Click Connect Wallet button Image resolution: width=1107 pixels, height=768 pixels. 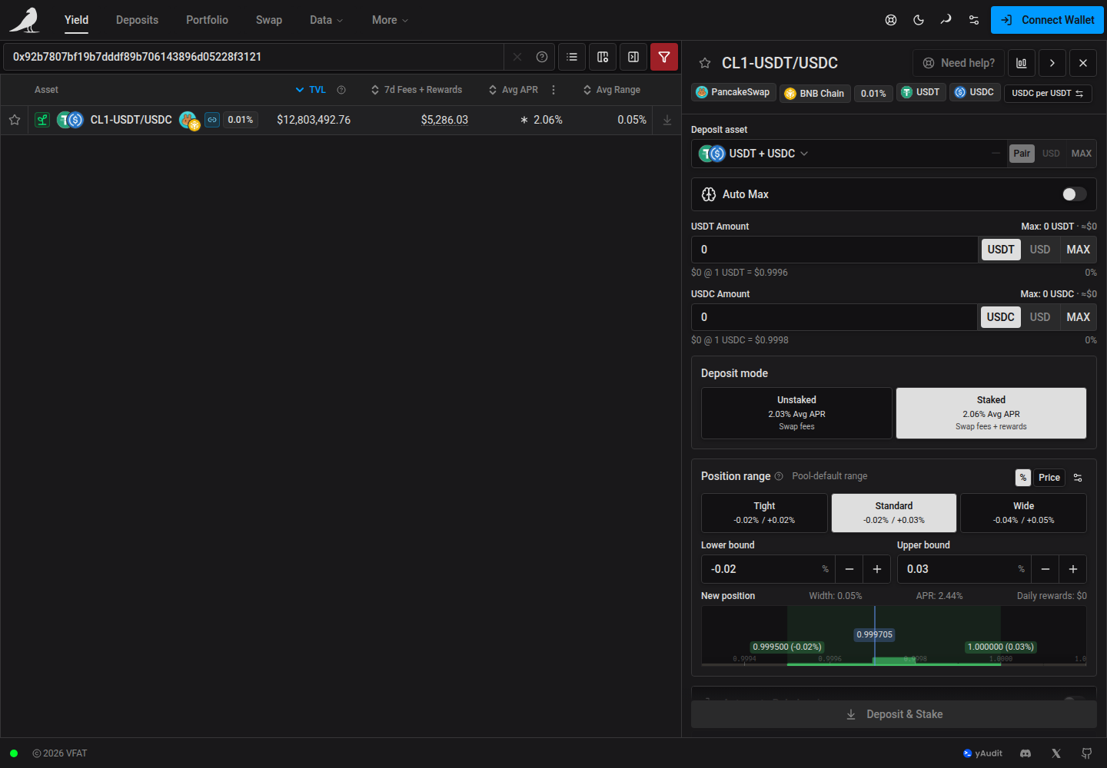pos(1047,20)
